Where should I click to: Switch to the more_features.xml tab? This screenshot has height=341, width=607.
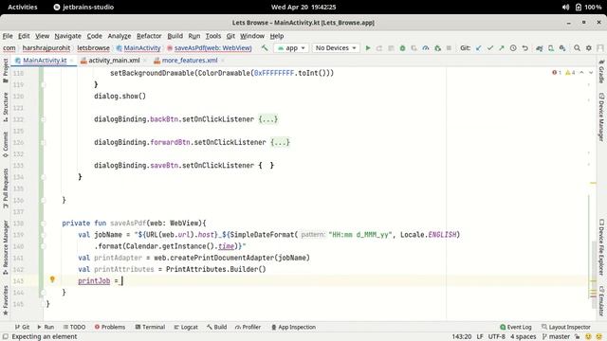tap(190, 61)
